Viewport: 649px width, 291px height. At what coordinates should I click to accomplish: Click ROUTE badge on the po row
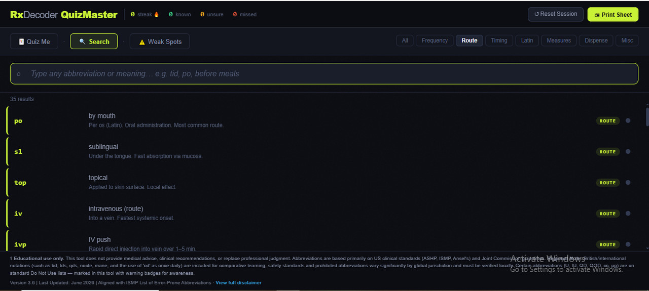tap(607, 120)
